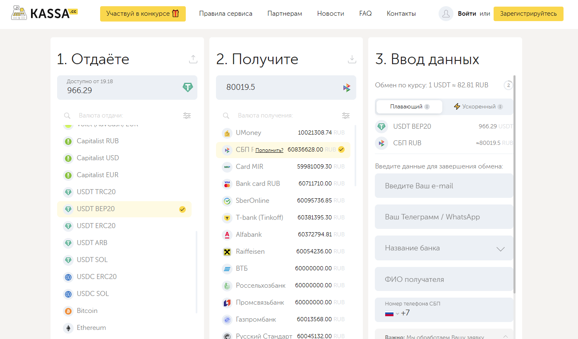This screenshot has height=339, width=578.
Task: Open Правила сервиса page
Action: [x=226, y=14]
